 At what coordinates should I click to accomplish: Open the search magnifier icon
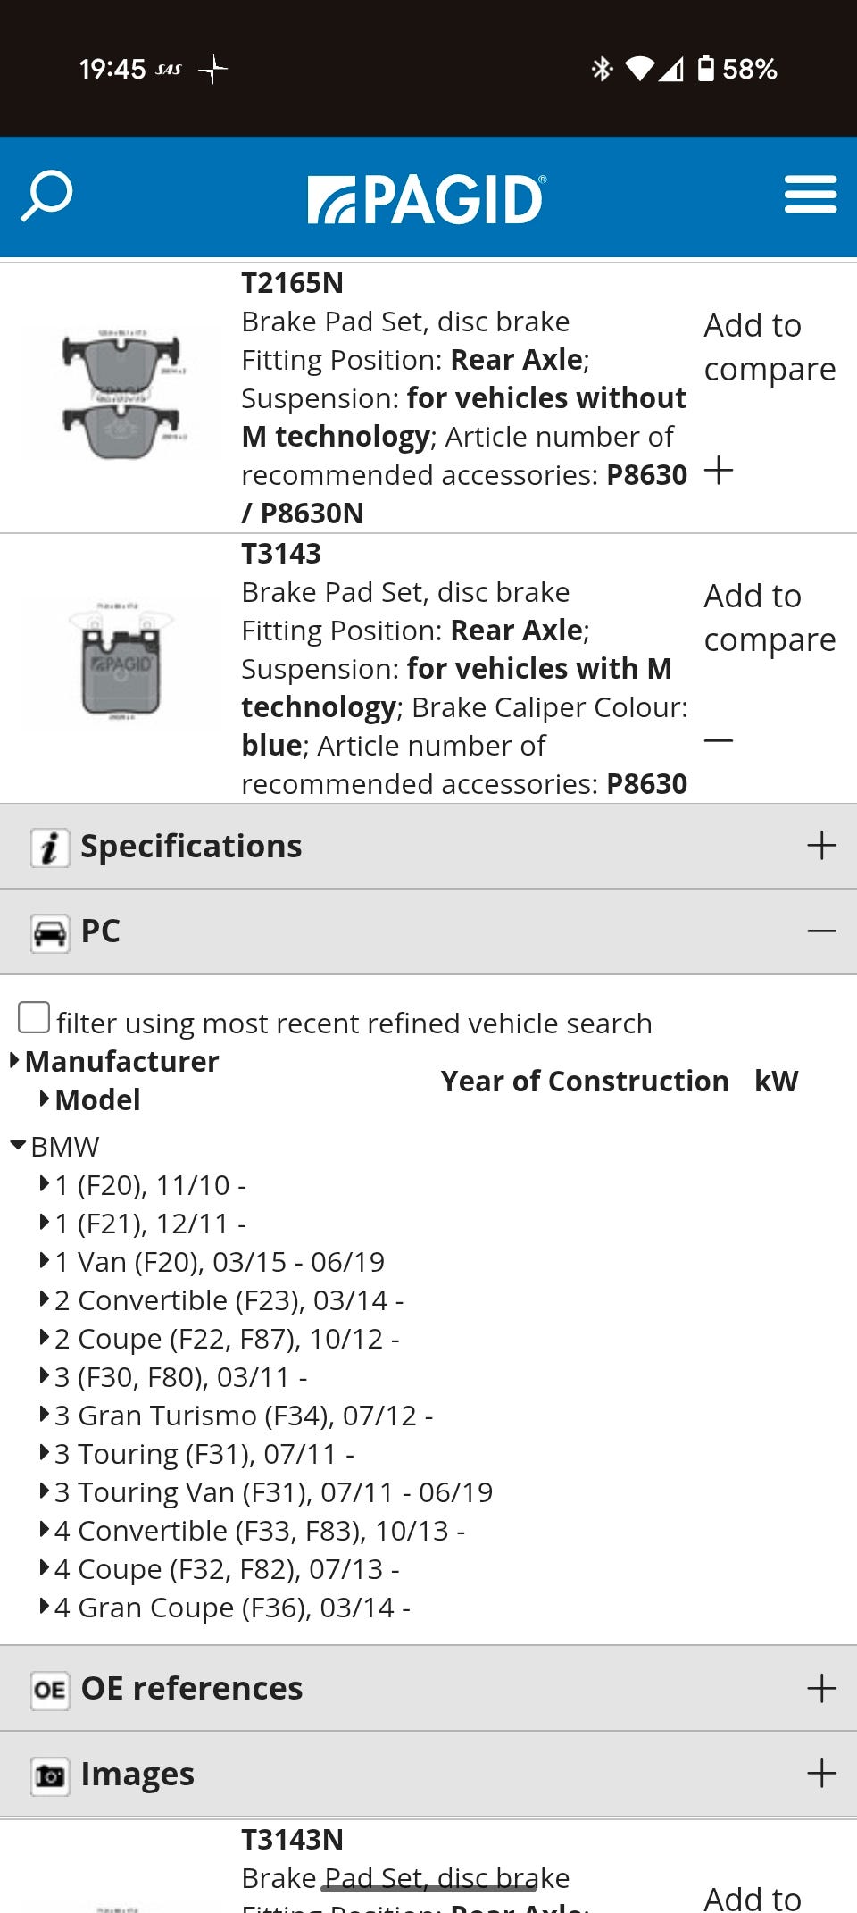coord(46,196)
